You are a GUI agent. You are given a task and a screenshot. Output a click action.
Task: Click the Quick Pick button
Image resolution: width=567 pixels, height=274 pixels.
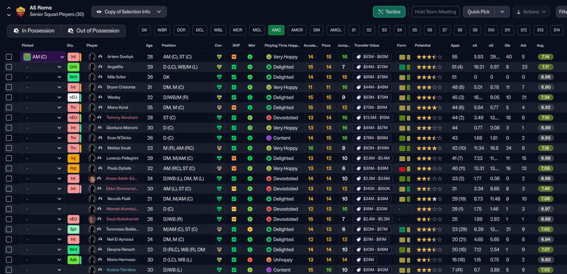478,12
